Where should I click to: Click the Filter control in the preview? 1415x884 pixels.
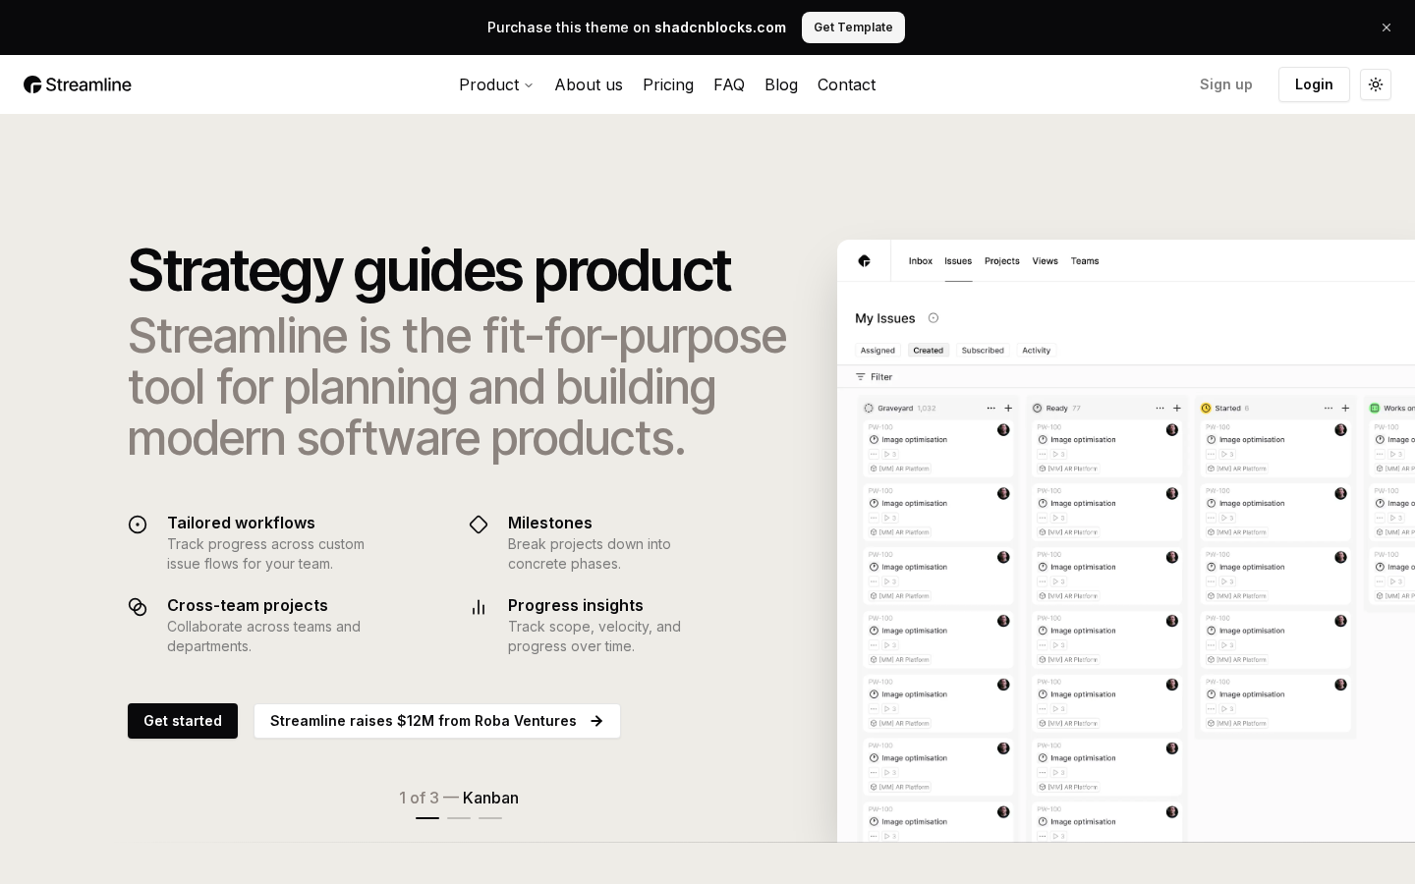pyautogui.click(x=874, y=377)
